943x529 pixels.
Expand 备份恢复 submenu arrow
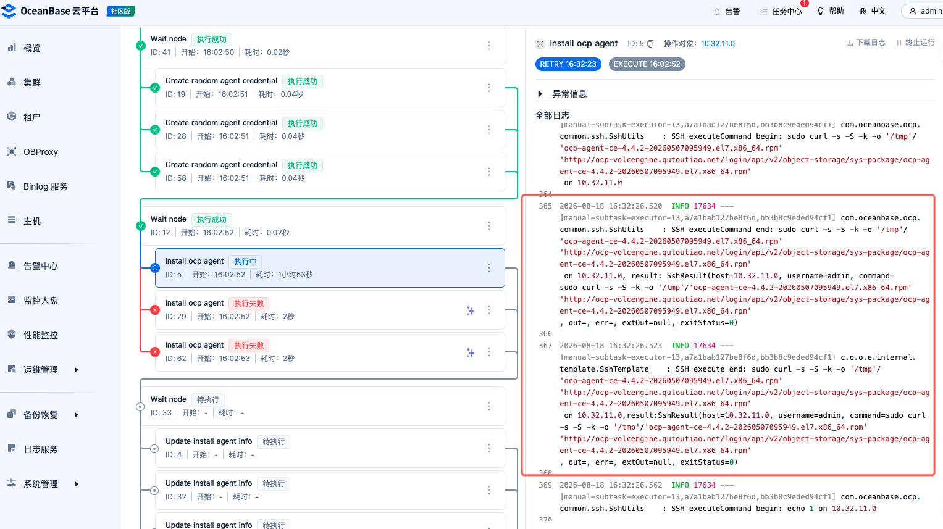[x=77, y=415]
